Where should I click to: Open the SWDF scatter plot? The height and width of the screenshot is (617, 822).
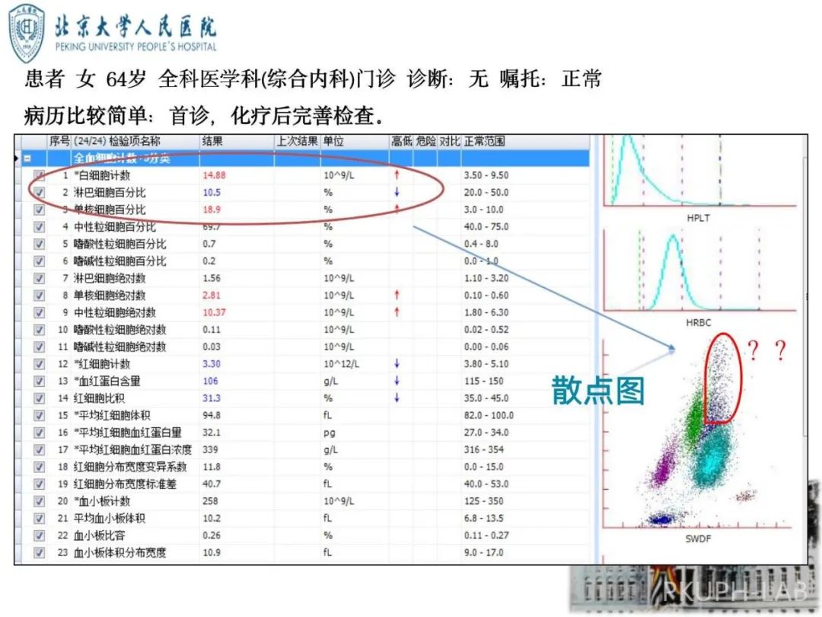click(697, 433)
